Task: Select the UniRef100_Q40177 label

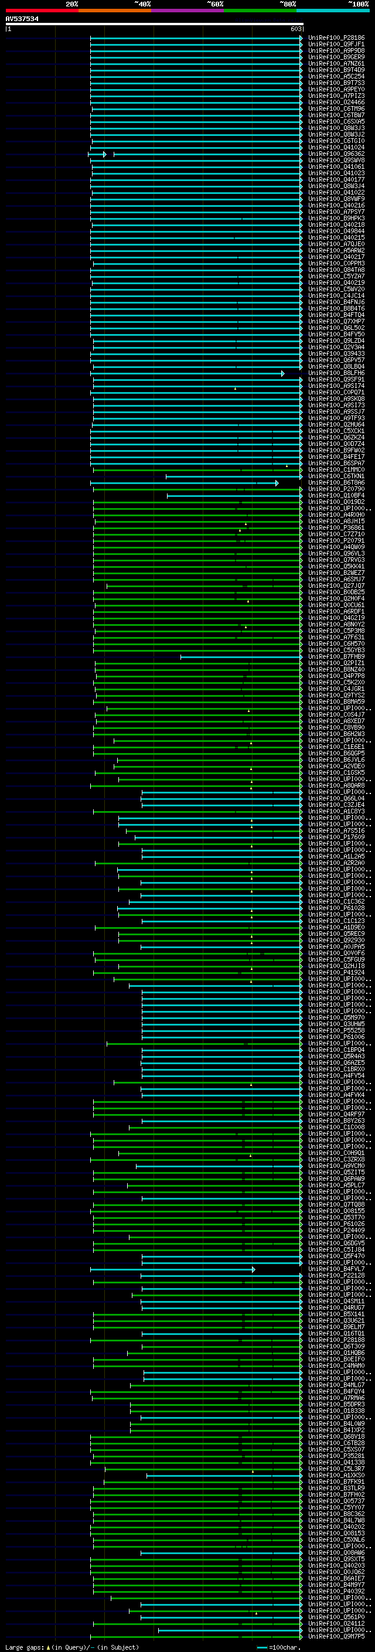Action: 336,179
